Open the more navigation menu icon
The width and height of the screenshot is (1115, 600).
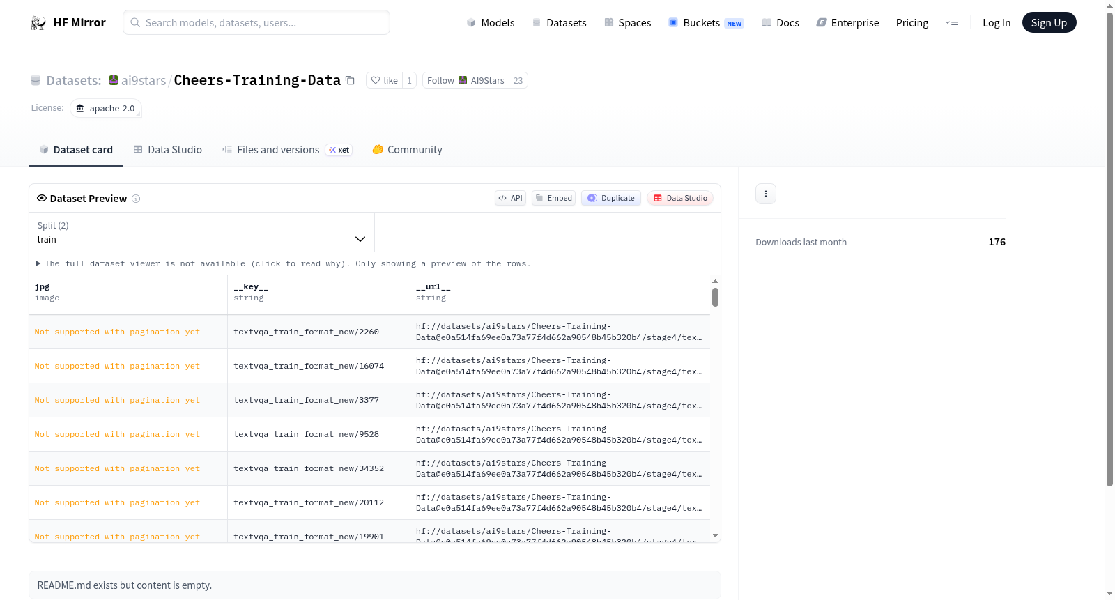[951, 23]
